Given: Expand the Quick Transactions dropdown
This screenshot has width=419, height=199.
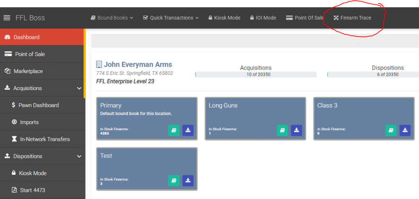Looking at the screenshot, I should [x=171, y=18].
